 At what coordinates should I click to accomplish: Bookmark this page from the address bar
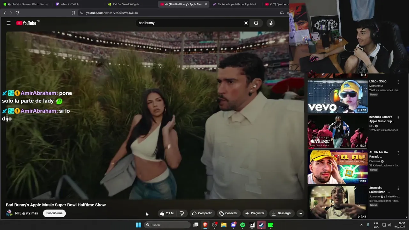(x=73, y=13)
